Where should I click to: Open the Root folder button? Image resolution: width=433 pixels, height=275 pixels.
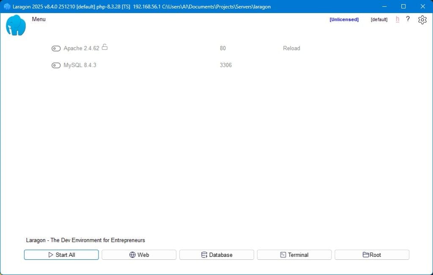coord(372,255)
